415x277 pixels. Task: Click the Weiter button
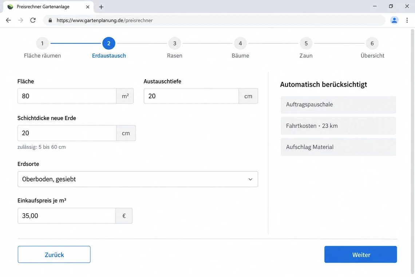click(360, 254)
